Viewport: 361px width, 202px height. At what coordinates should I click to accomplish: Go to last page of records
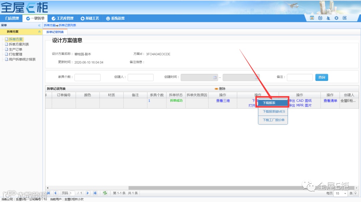(95, 193)
